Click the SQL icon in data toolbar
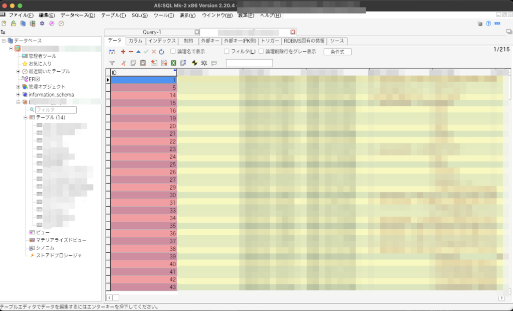This screenshot has height=311, width=513. 204,63
